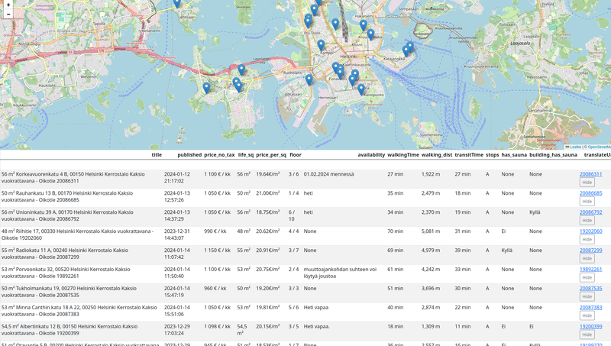
Task: Open listing link 19202060
Action: pyautogui.click(x=590, y=231)
